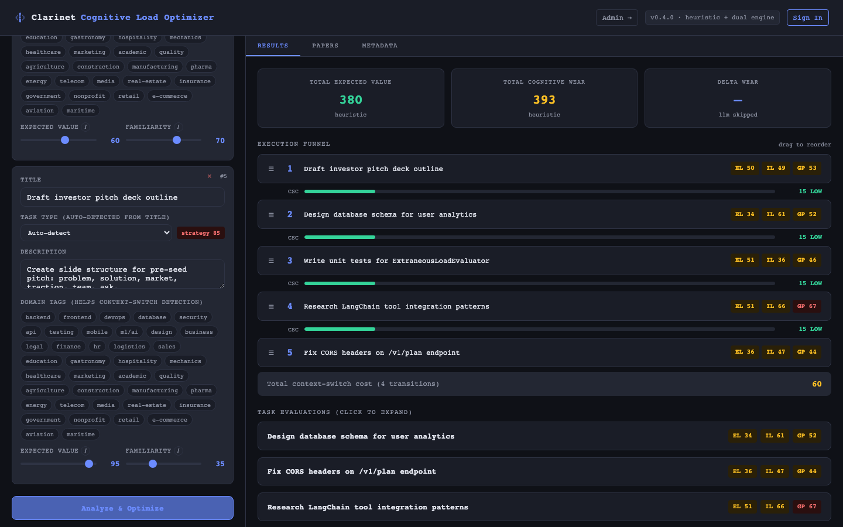843x527 pixels.
Task: Toggle the "pharma" domain tag
Action: [201, 390]
